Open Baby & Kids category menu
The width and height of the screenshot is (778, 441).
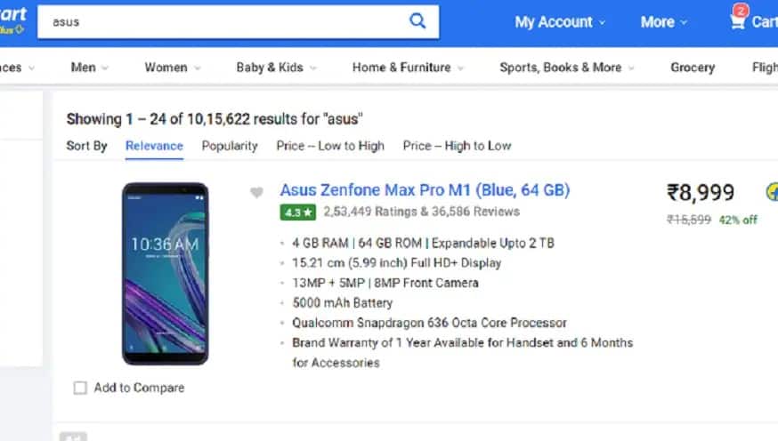[275, 68]
